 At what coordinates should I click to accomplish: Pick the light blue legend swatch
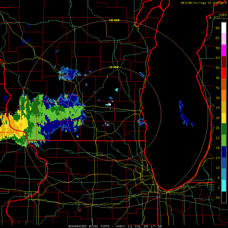[x=224, y=174]
